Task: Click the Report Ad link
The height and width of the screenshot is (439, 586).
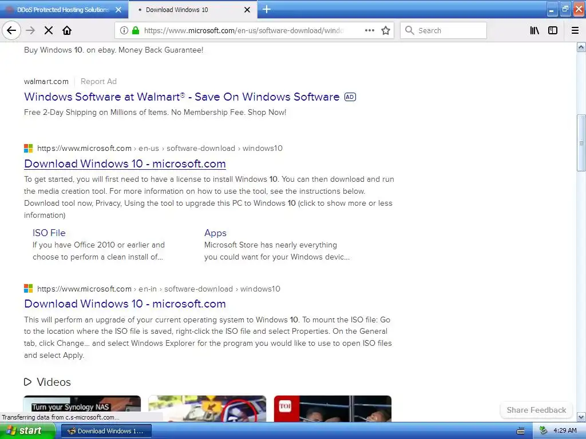Action: [98, 81]
